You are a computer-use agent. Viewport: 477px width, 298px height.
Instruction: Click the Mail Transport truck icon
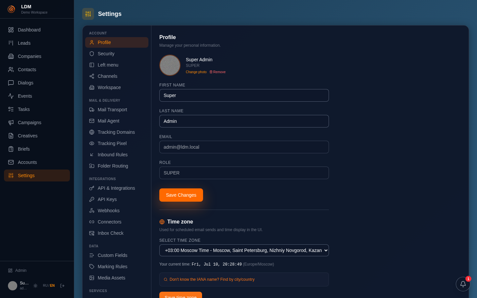(92, 110)
